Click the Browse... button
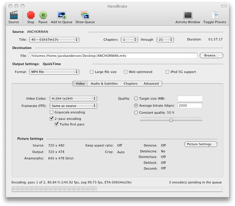The height and width of the screenshot is (206, 235). 211,55
